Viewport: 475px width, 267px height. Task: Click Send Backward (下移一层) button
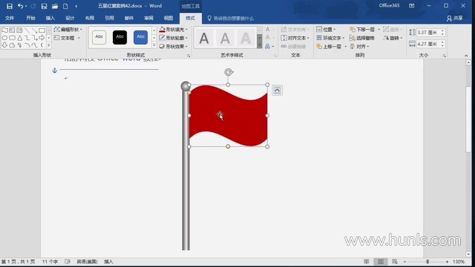(x=362, y=29)
